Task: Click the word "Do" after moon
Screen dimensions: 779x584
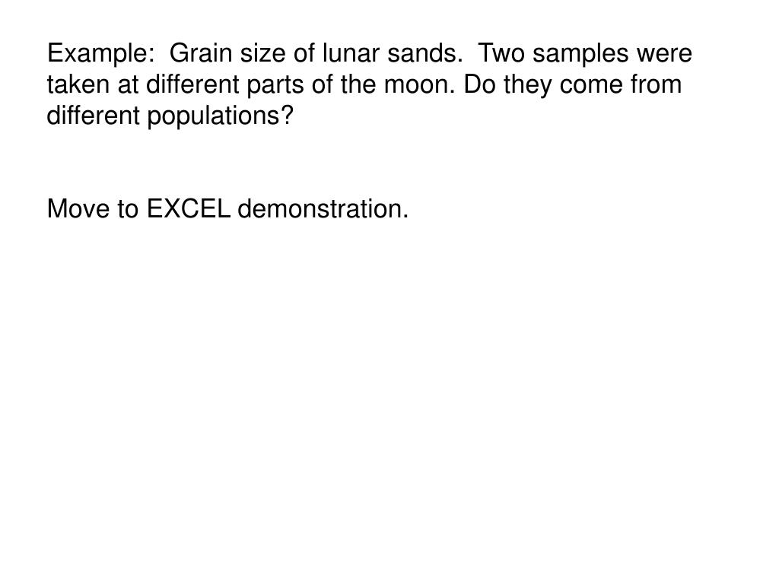Action: (x=479, y=84)
